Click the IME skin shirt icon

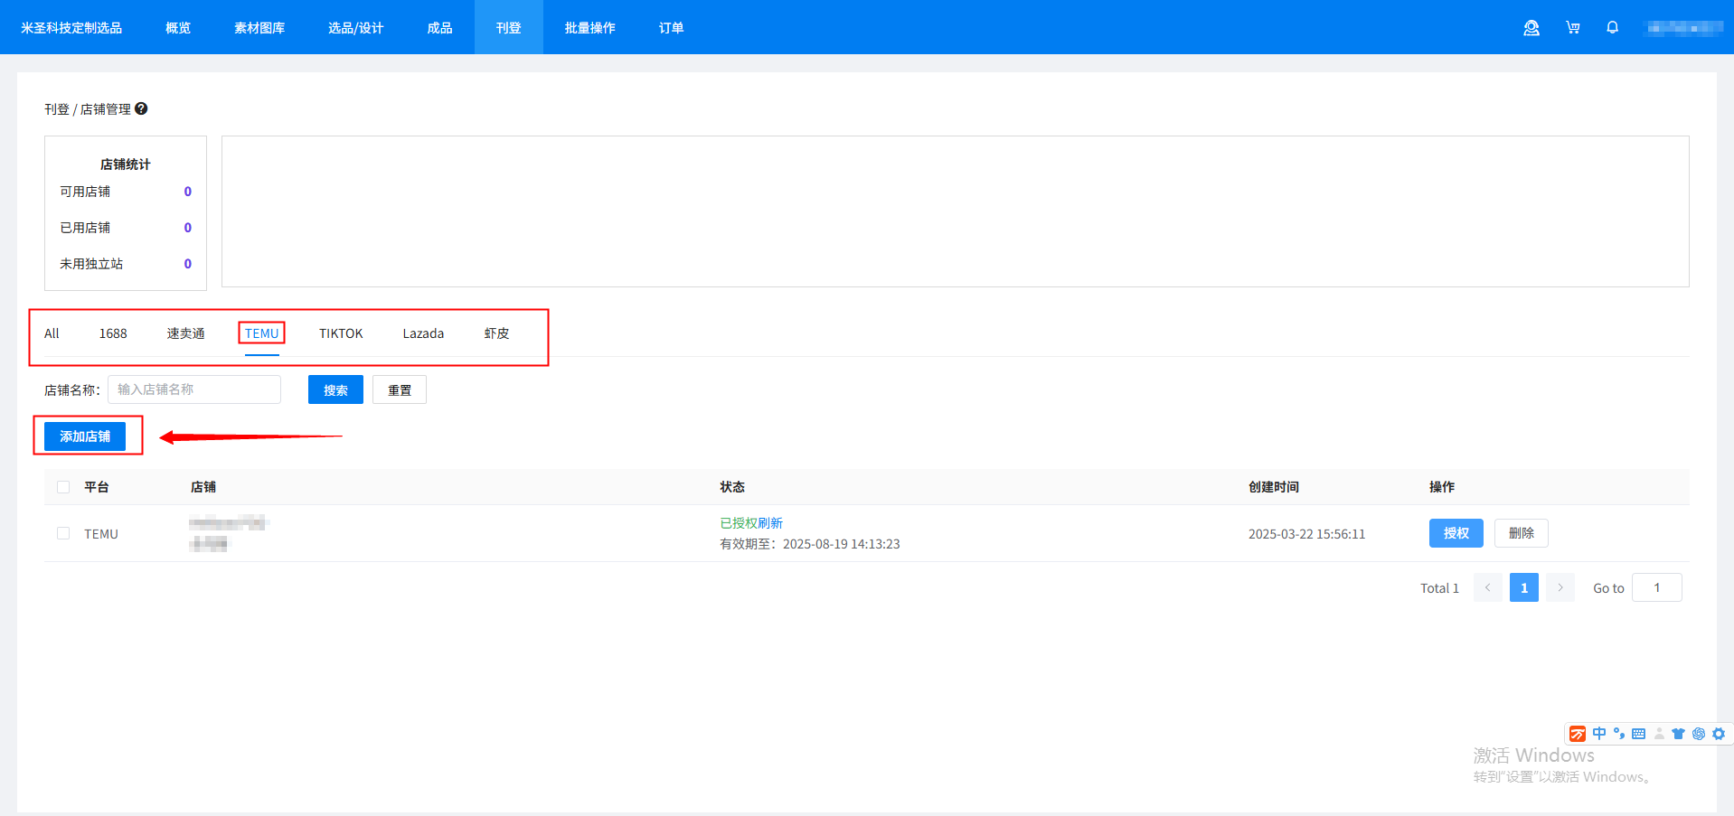point(1678,734)
